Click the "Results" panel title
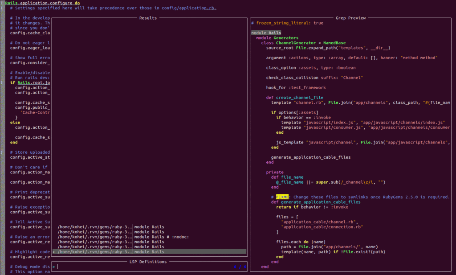Image resolution: width=456 pixels, height=275 pixels. pos(148,18)
